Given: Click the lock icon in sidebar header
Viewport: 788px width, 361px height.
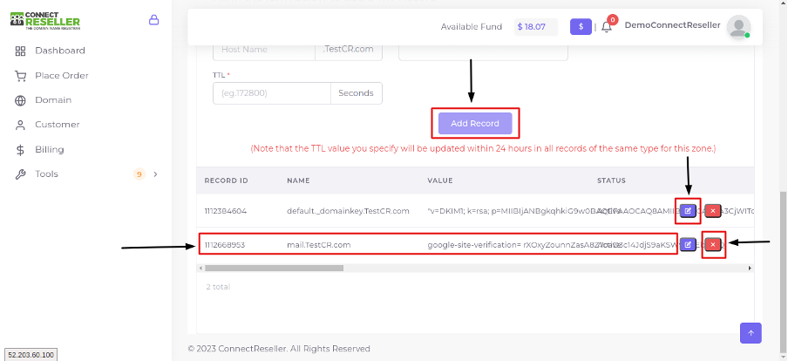Looking at the screenshot, I should tap(153, 20).
